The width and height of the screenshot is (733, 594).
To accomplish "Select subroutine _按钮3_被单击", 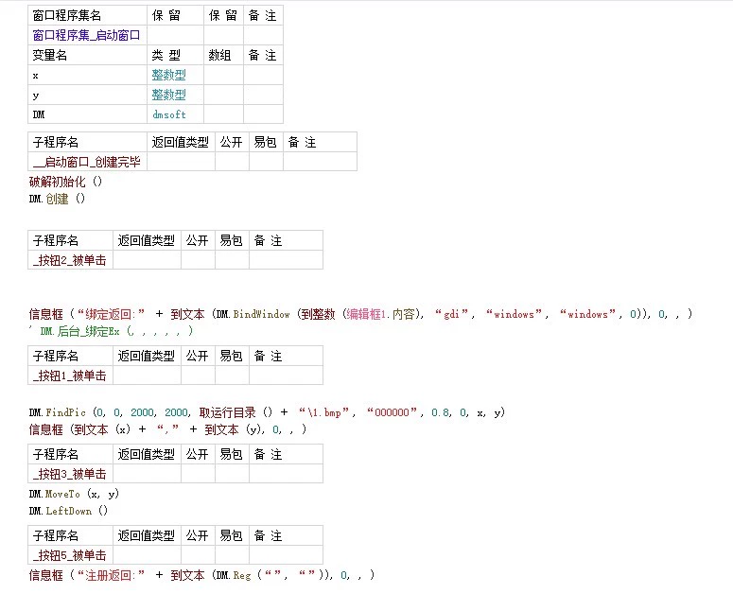I will tap(69, 474).
